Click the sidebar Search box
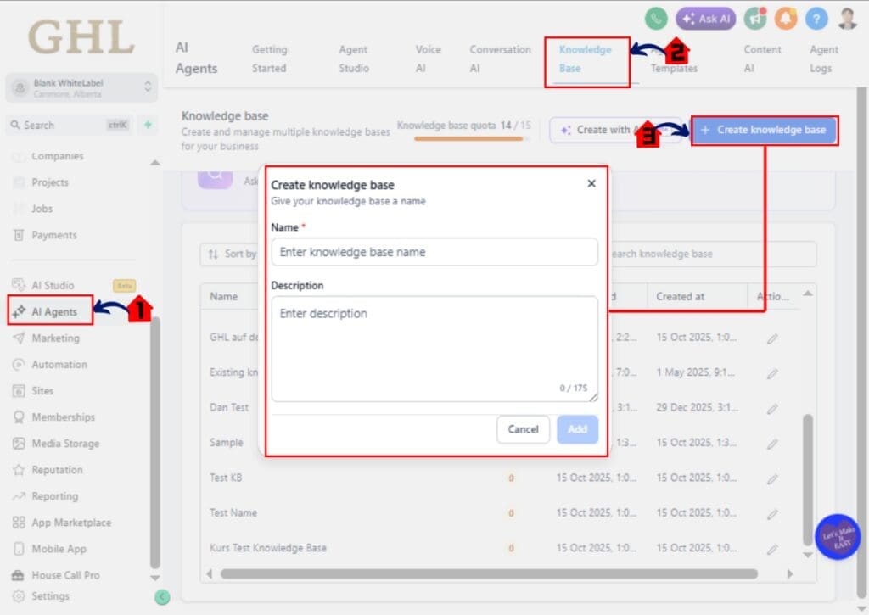 [x=70, y=126]
